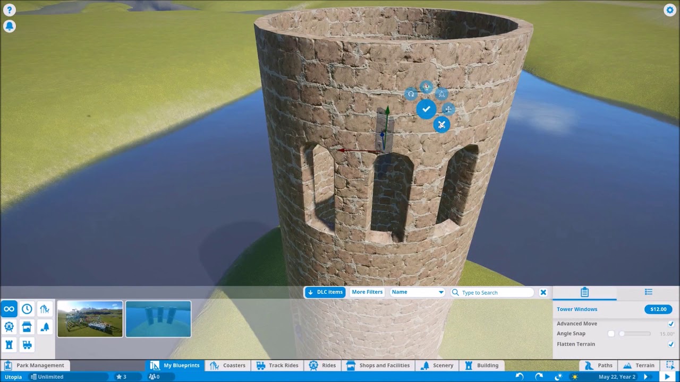Toggle the DLC Items filter button

point(325,292)
